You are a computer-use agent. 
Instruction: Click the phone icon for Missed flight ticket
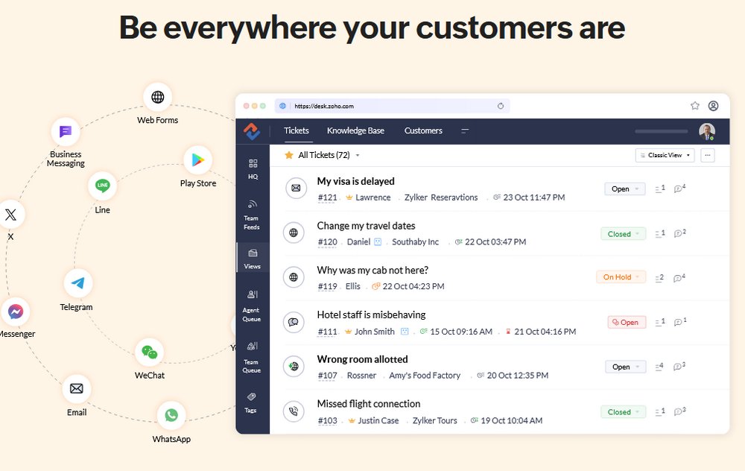point(294,411)
